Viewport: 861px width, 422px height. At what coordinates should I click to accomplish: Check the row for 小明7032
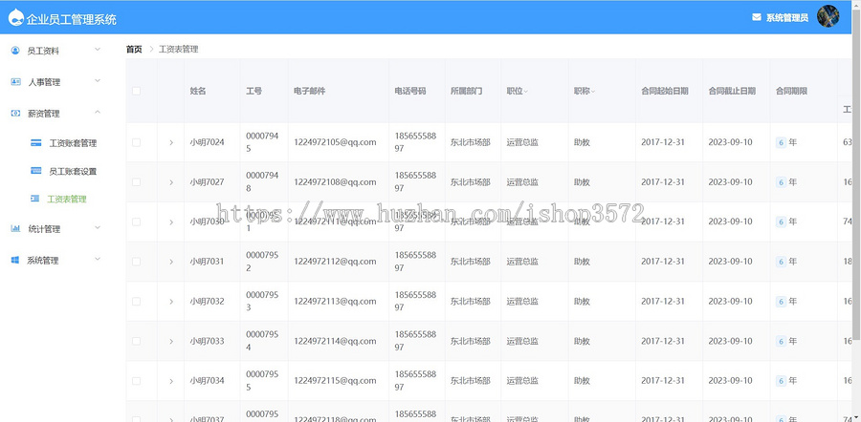[136, 302]
